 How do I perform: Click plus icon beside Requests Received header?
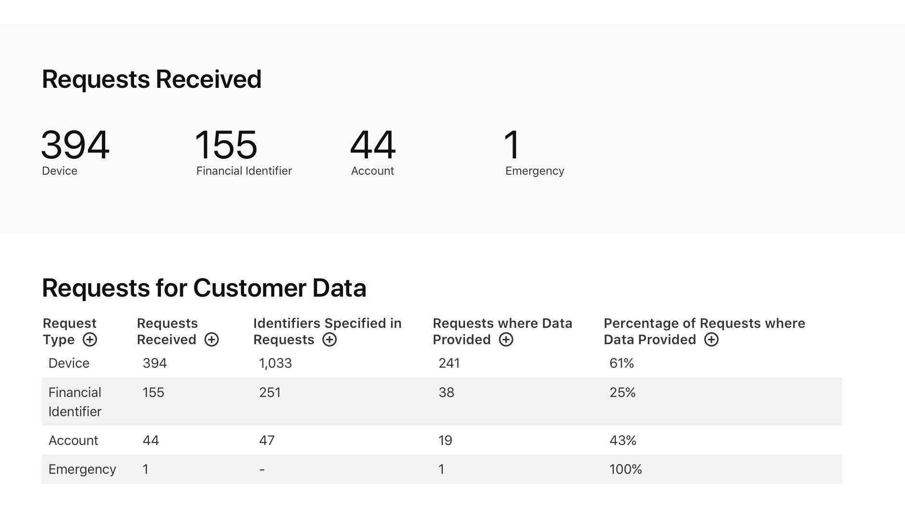(212, 340)
